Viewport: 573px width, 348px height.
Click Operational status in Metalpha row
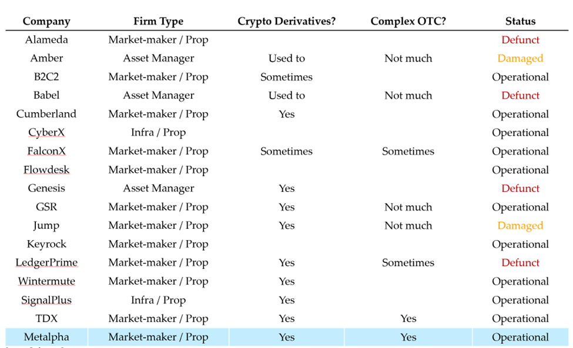click(x=520, y=337)
